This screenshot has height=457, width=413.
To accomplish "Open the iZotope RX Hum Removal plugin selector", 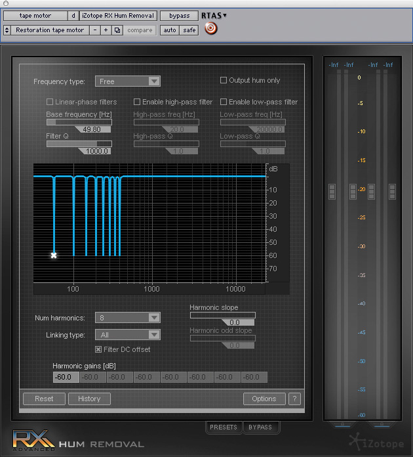I will tap(118, 16).
